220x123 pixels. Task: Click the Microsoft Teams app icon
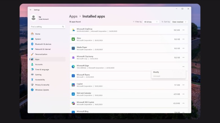(73, 76)
